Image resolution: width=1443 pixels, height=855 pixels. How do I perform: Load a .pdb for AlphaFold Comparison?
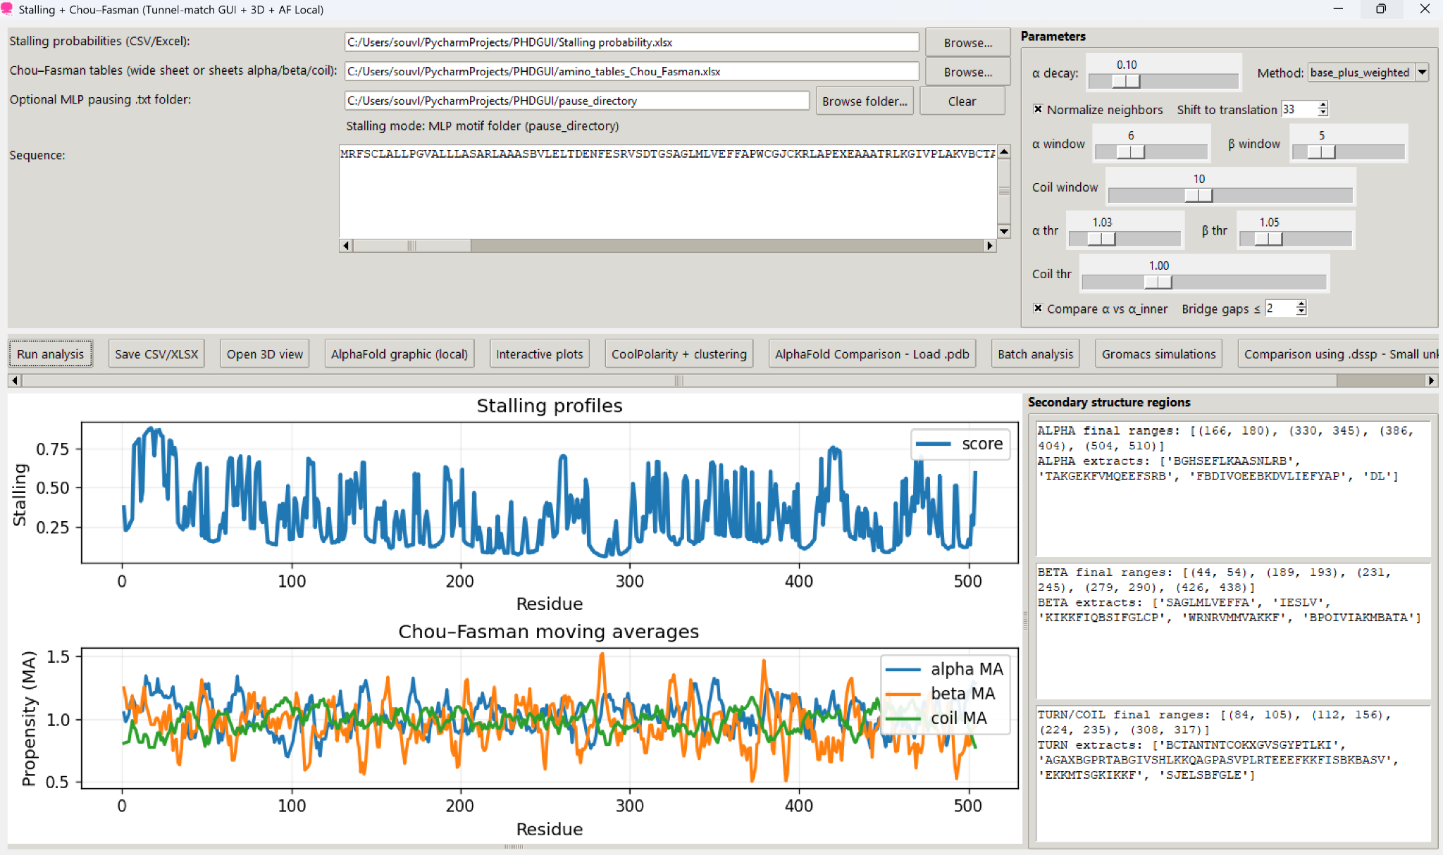[872, 354]
